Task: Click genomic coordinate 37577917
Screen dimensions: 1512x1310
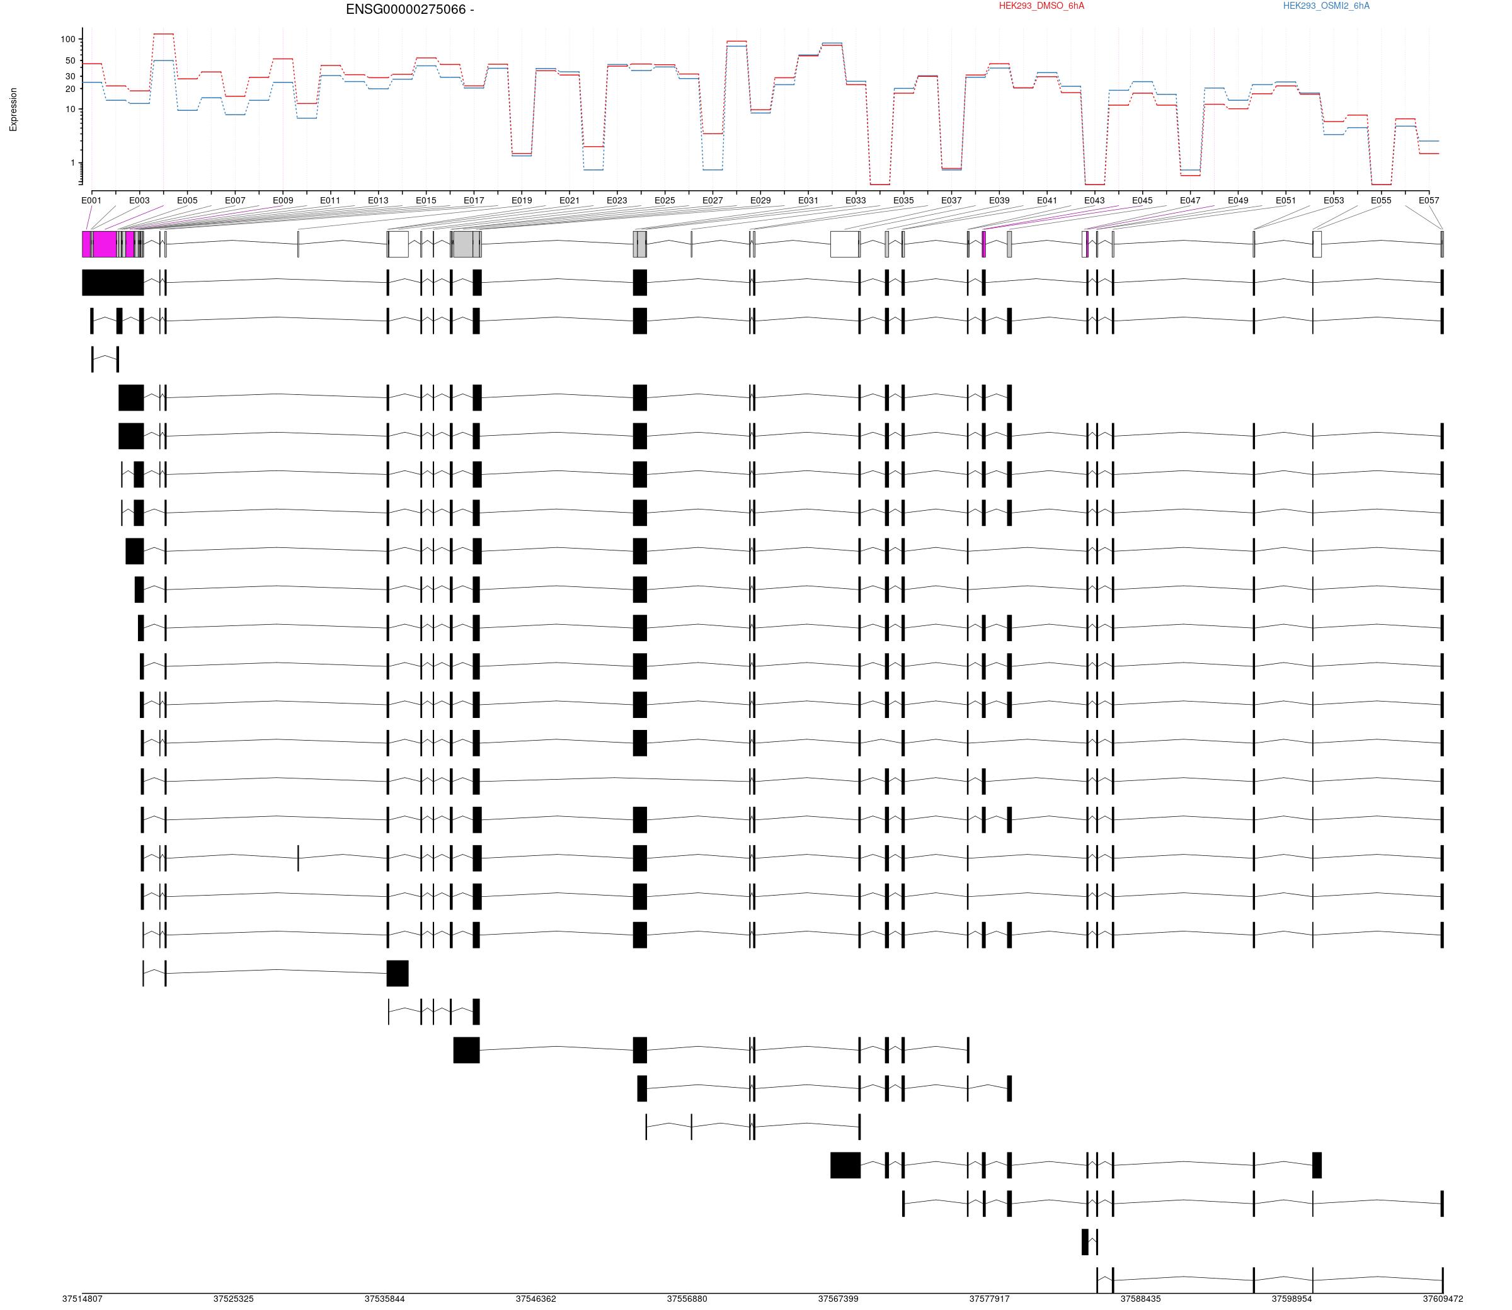Action: 990,1299
